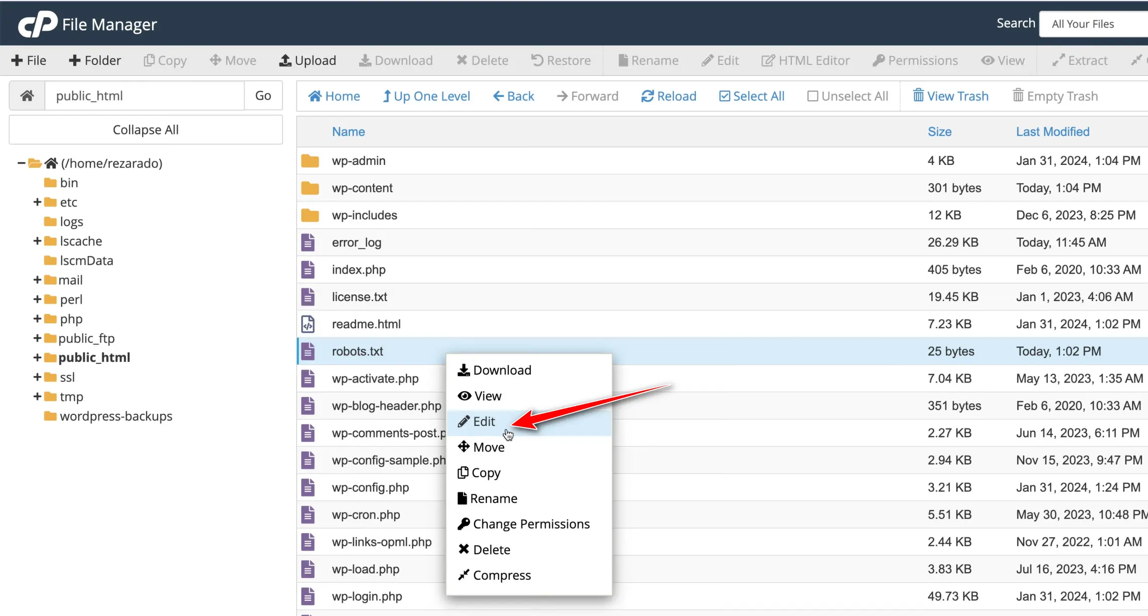This screenshot has width=1148, height=616.
Task: Expand the public_html tree folder
Action: [37, 358]
